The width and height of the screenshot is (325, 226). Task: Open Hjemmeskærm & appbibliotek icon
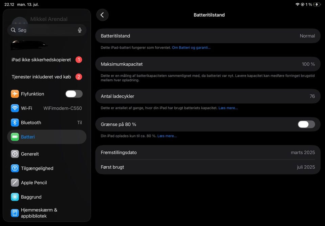pos(15,213)
